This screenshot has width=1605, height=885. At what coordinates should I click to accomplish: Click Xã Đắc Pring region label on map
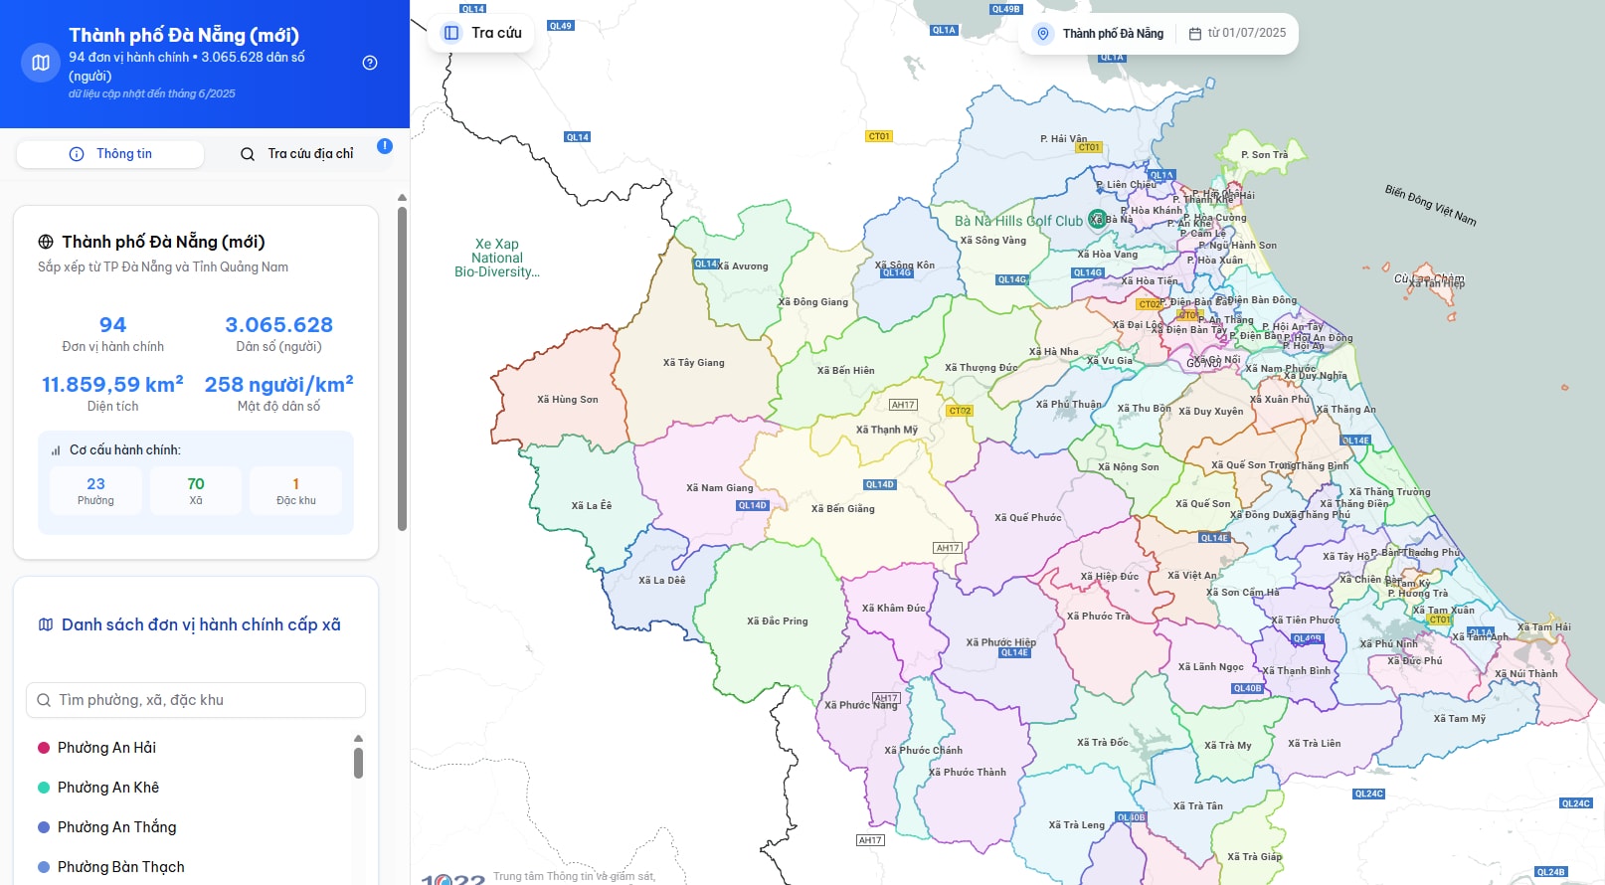pos(778,621)
